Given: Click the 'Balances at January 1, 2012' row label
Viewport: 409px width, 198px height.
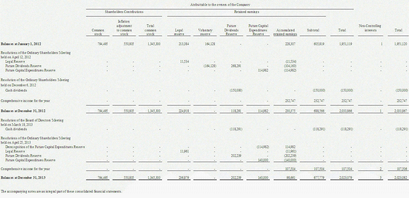Looking at the screenshot, I should 21,44.
